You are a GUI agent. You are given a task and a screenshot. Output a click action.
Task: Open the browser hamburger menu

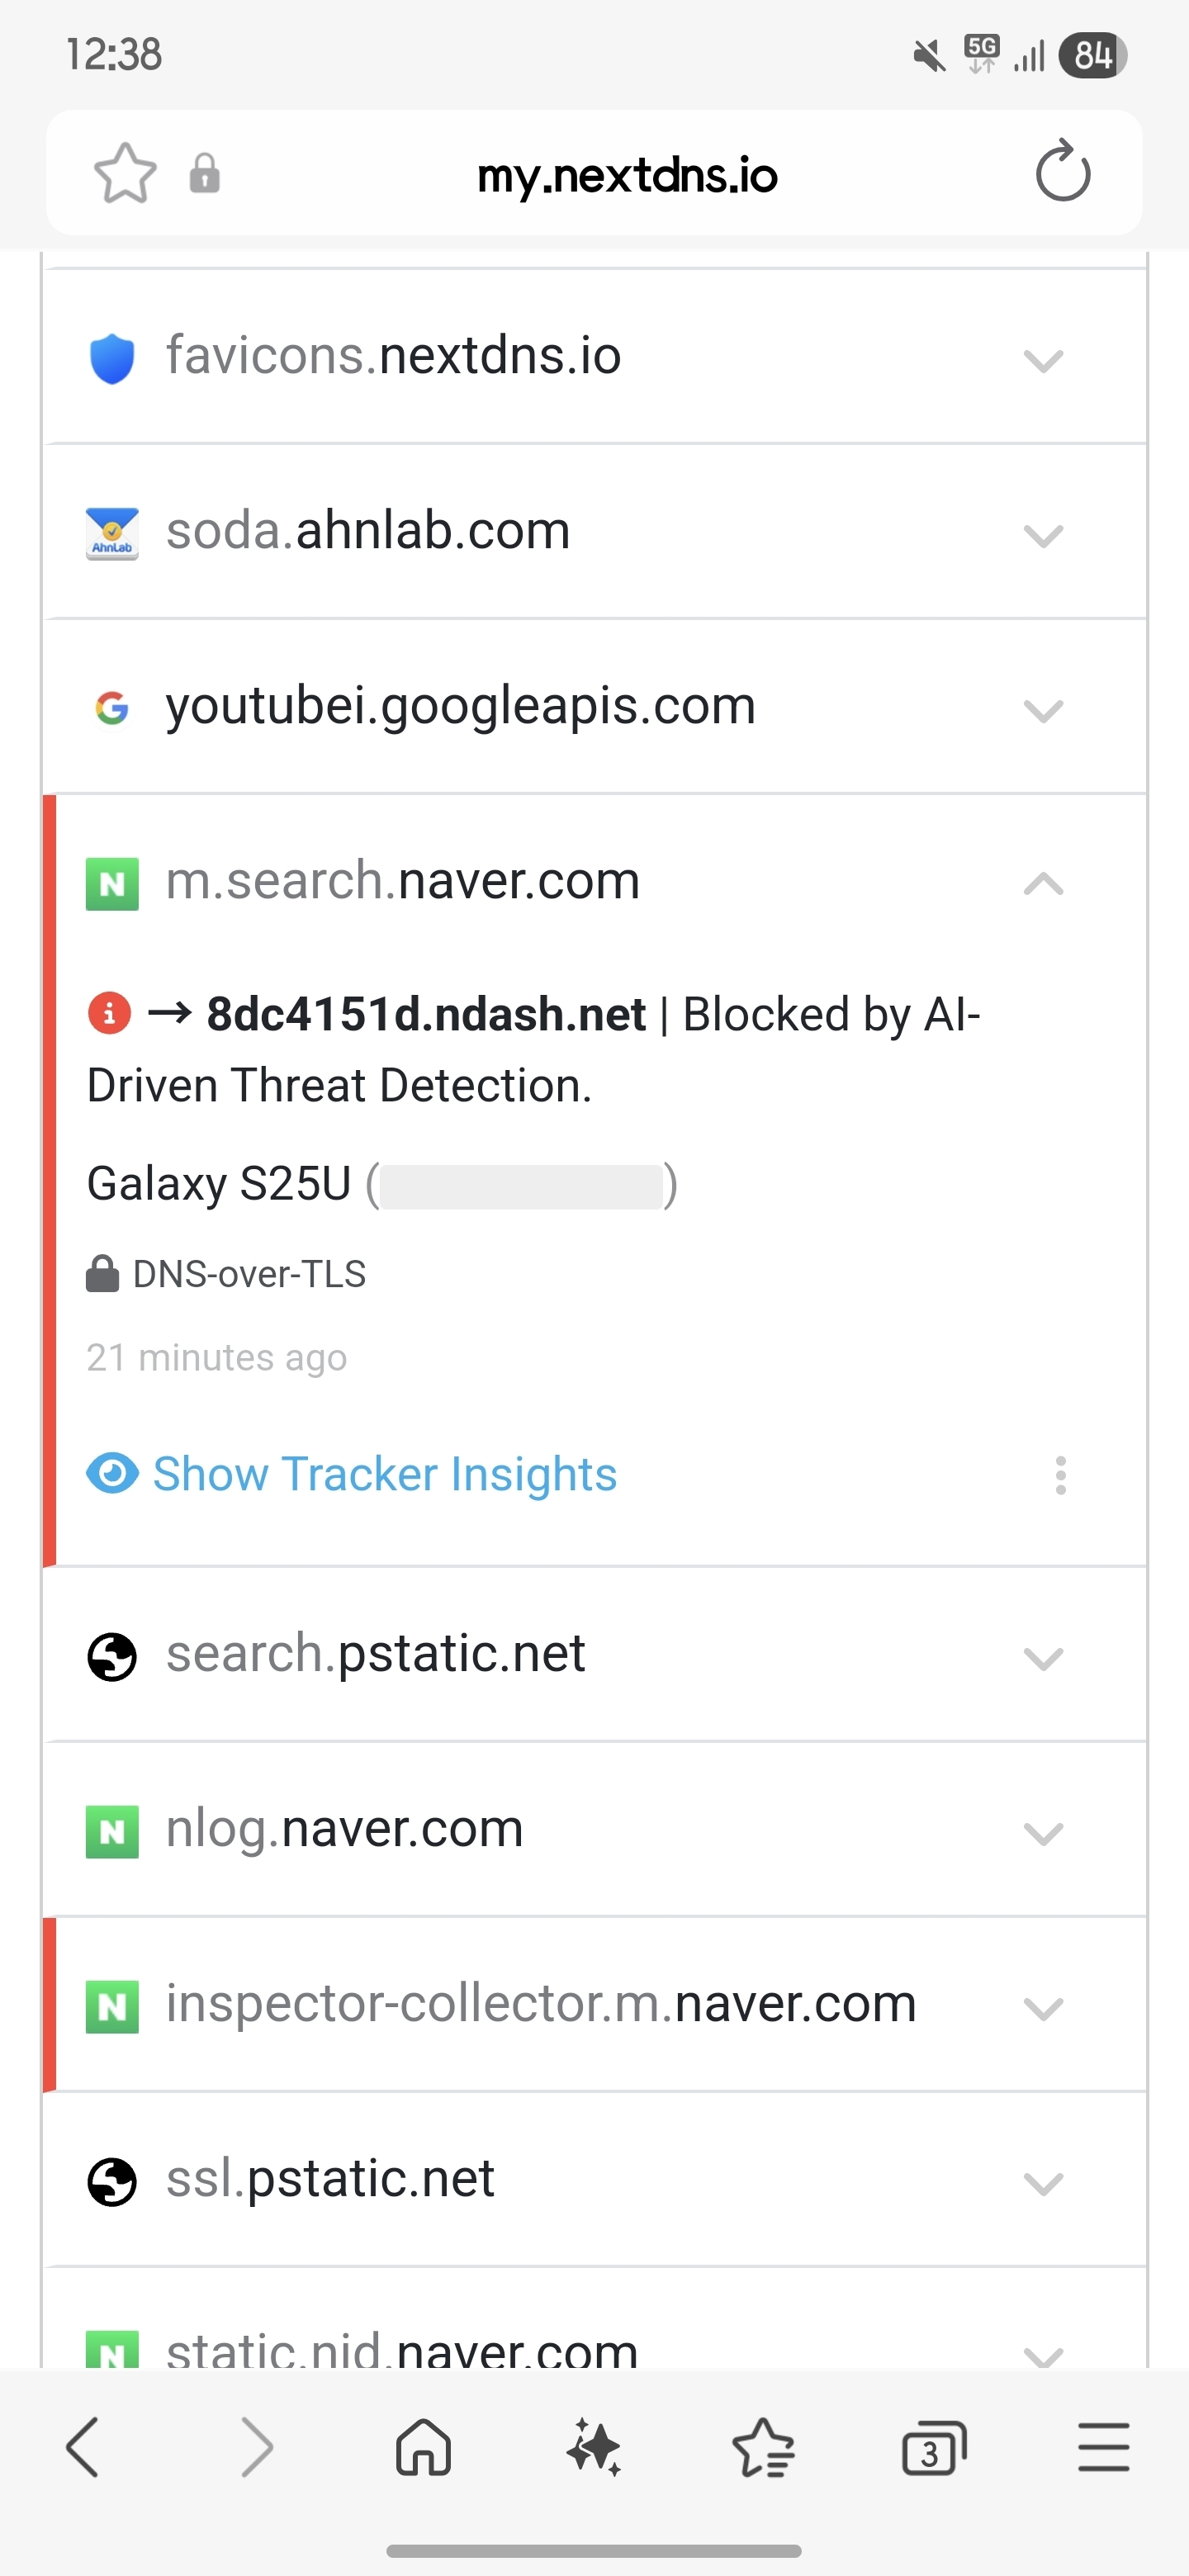pos(1104,2447)
